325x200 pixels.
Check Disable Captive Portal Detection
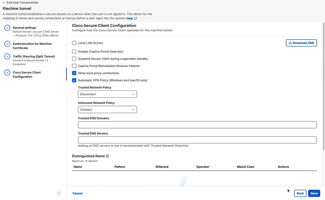click(74, 52)
